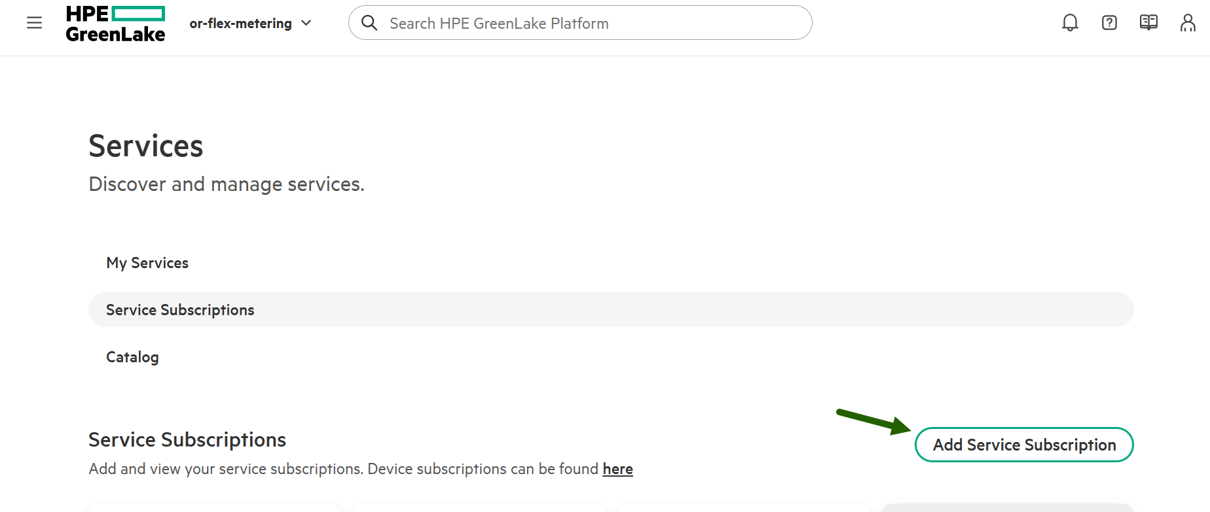1210x512 pixels.
Task: Open the documentation book icon
Action: tap(1148, 23)
